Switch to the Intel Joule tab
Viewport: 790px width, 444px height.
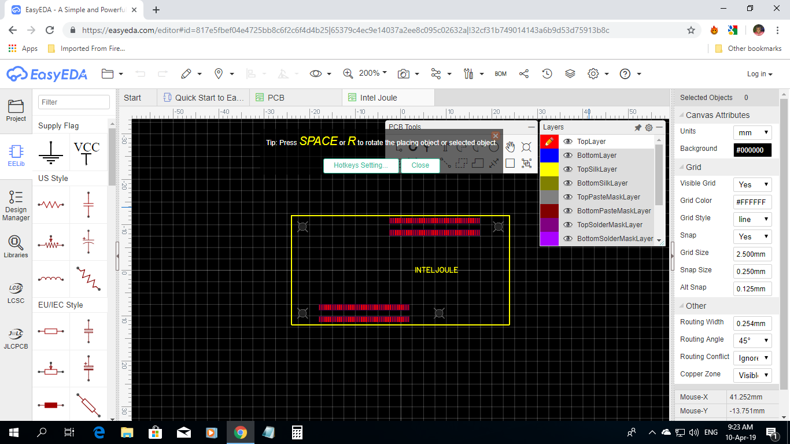(388, 98)
